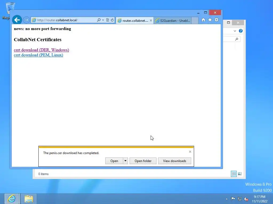Go to the Home page icon
Viewport: 273px width, 204px height.
pyautogui.click(x=203, y=20)
